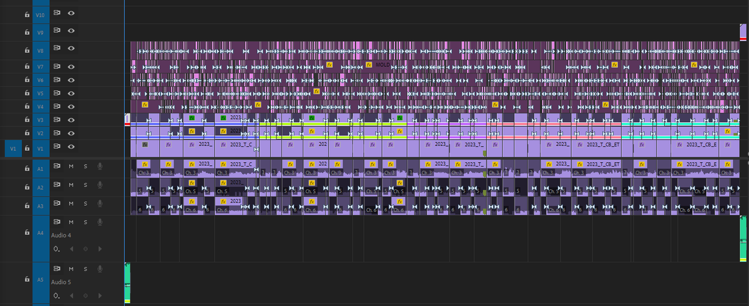Lock the Audio 5 track
Image resolution: width=749 pixels, height=306 pixels.
click(27, 280)
